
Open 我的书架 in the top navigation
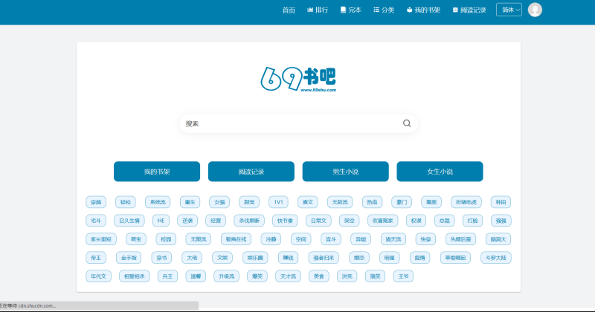click(423, 10)
